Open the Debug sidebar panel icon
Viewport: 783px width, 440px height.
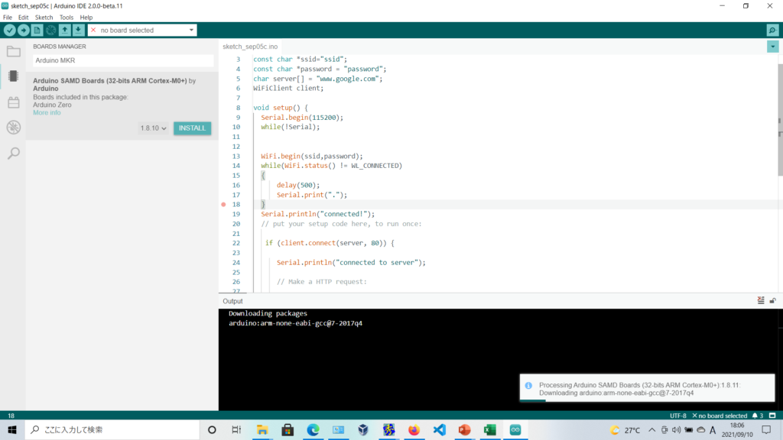(x=14, y=128)
